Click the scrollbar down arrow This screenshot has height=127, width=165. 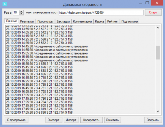[x=158, y=111]
